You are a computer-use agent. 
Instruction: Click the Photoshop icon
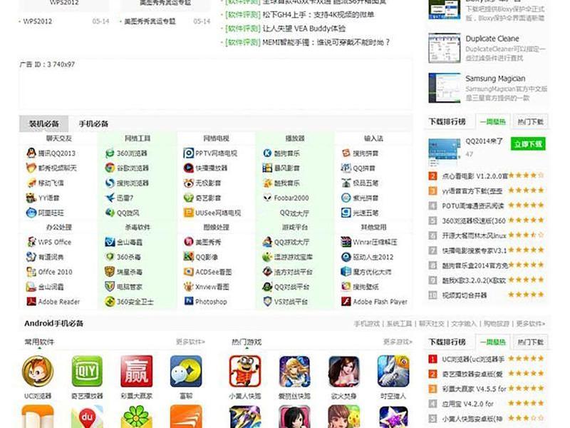[188, 301]
